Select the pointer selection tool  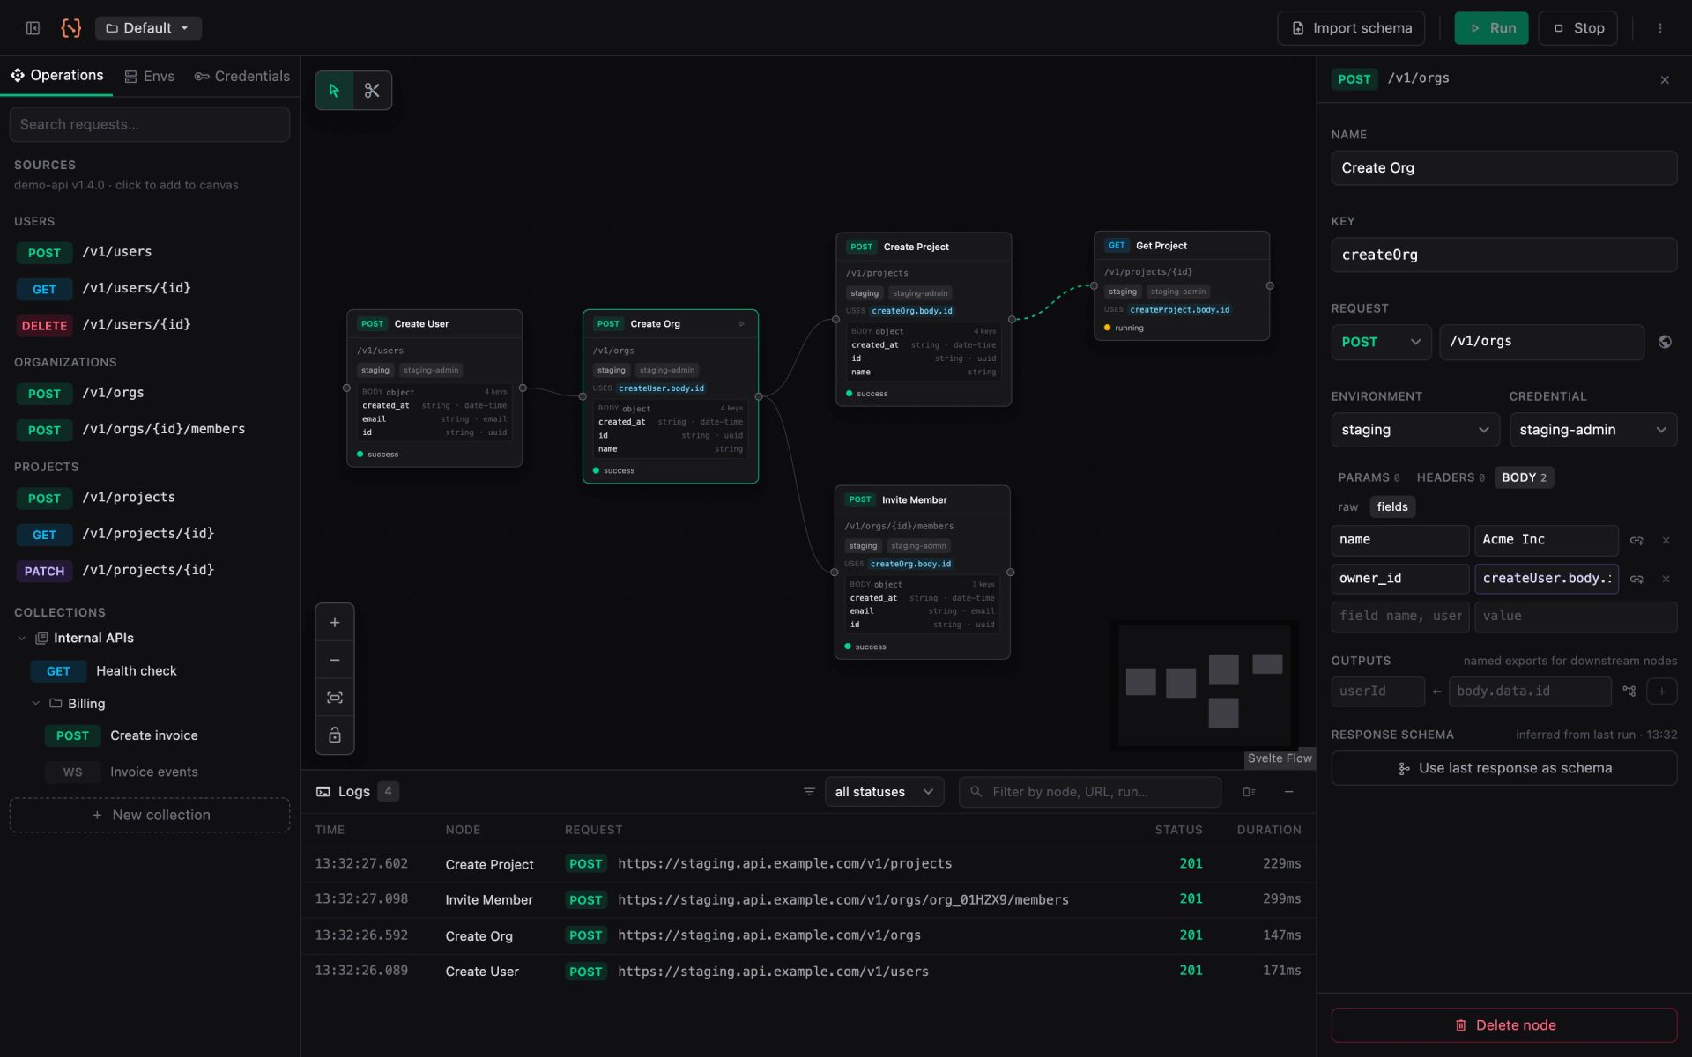tap(334, 91)
